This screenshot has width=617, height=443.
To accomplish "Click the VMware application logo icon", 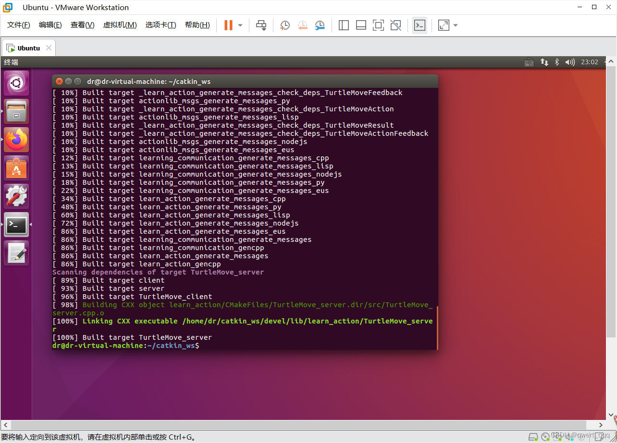I will pyautogui.click(x=8, y=7).
